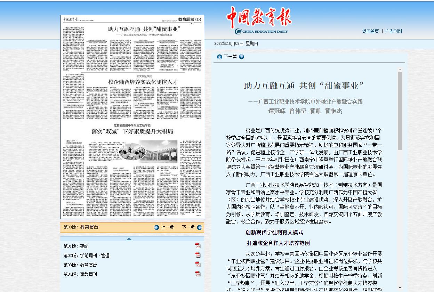Open the 落实“双减”下好素质提升大棋局 article on the thumbnail
Screen dimensions: 434x292
click(132, 131)
